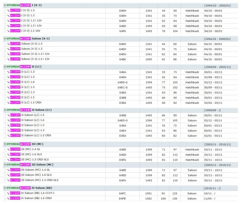Click magnifier of ACCENT II (LC) 1.3 G4EH row
Image resolution: width=241 pixels, height=204 pixels.
[8, 77]
